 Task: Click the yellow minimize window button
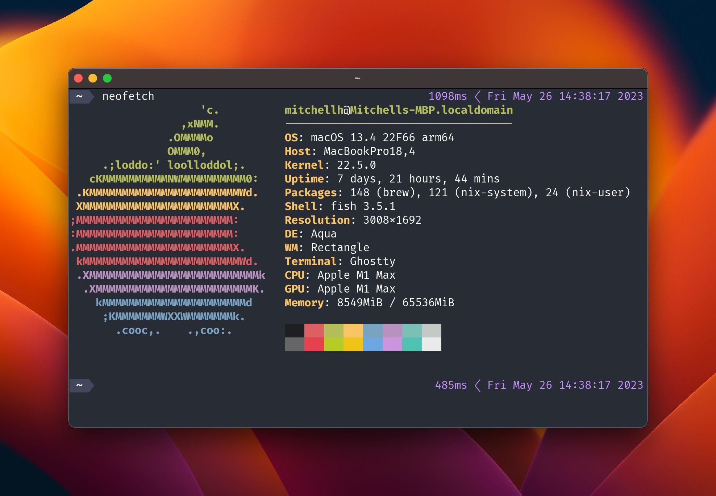click(93, 78)
